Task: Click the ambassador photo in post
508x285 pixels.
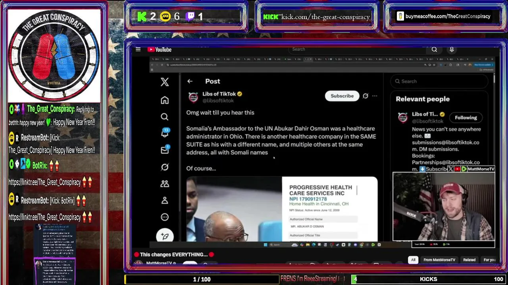Action: click(x=234, y=209)
